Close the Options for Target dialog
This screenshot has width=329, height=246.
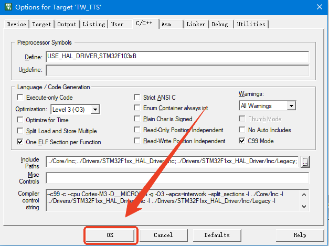320,7
